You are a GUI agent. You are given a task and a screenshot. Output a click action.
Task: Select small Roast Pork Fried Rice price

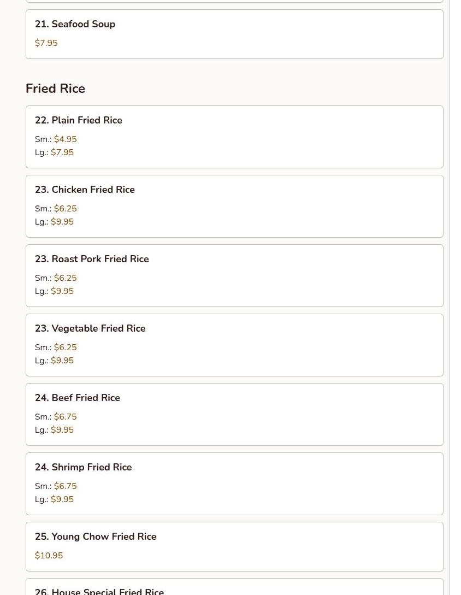pyautogui.click(x=66, y=278)
